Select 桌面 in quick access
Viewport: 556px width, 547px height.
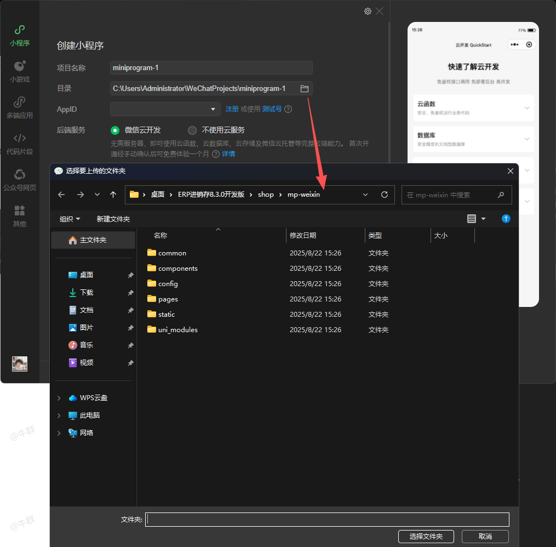click(86, 275)
